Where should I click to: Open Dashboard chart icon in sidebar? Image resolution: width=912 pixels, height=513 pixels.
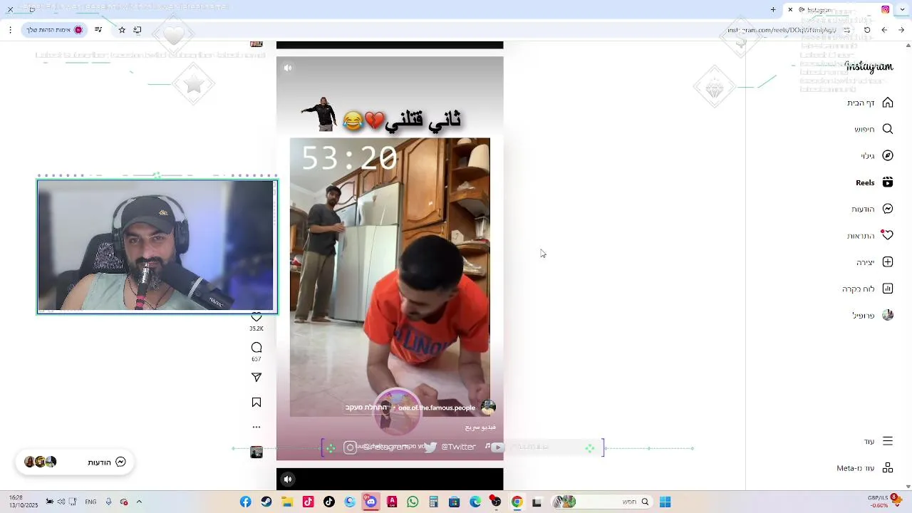pyautogui.click(x=888, y=289)
